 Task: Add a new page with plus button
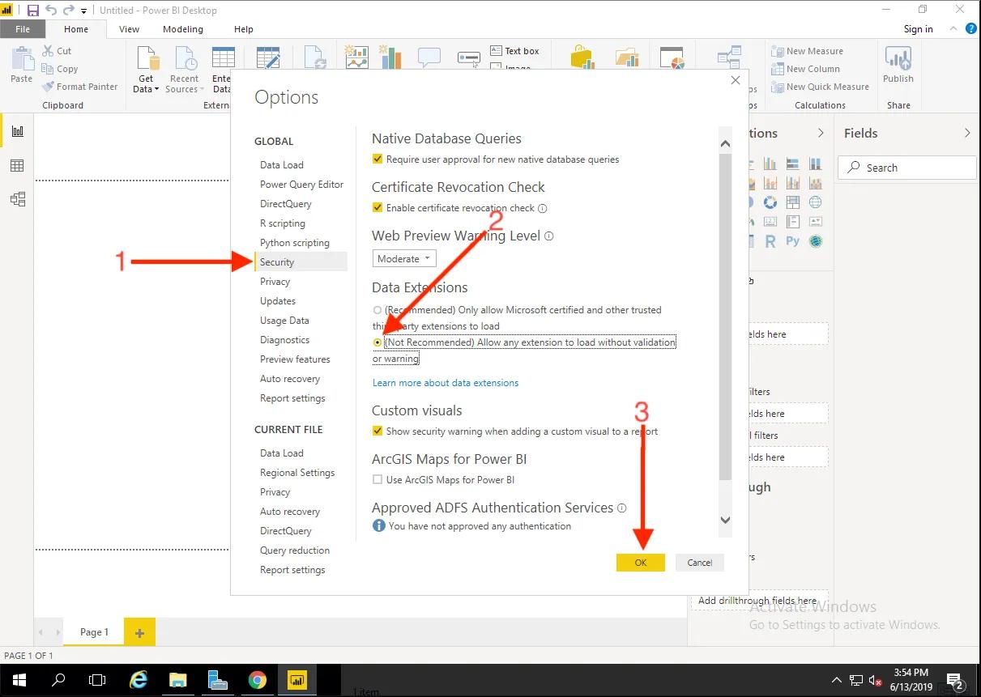139,633
